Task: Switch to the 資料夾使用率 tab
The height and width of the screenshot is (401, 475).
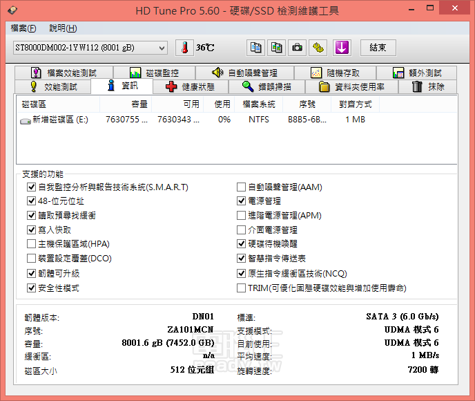Action: coord(351,86)
